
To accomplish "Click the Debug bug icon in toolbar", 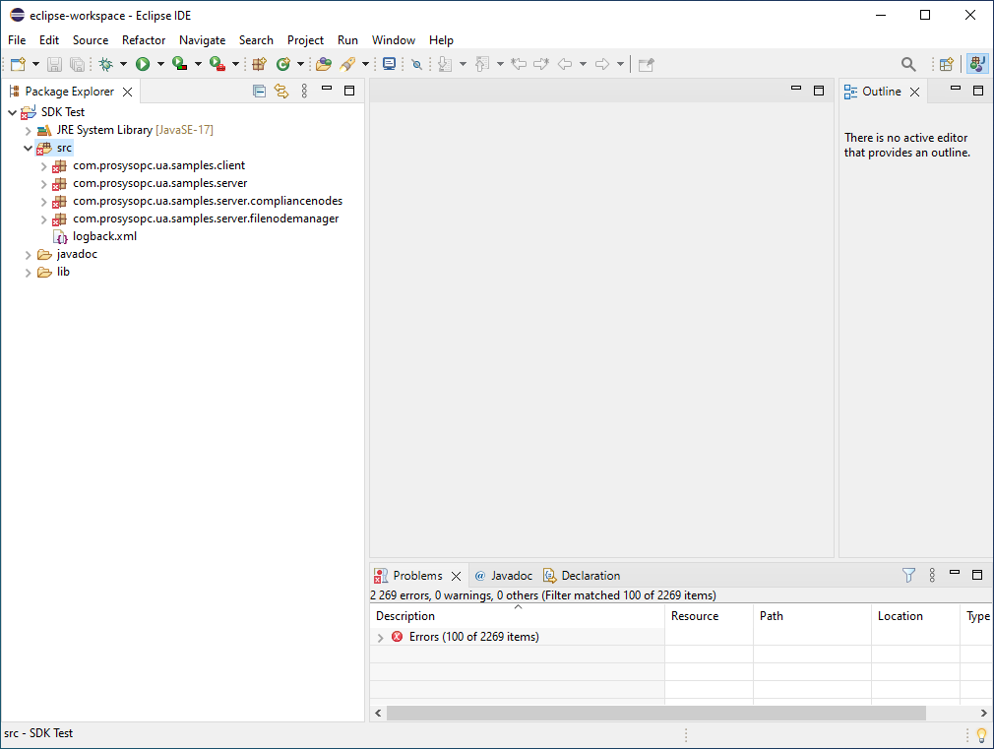I will [105, 64].
